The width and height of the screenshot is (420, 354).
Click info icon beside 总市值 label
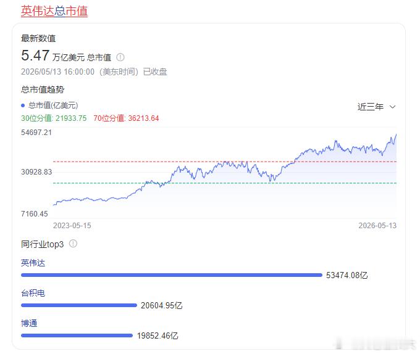pos(120,57)
